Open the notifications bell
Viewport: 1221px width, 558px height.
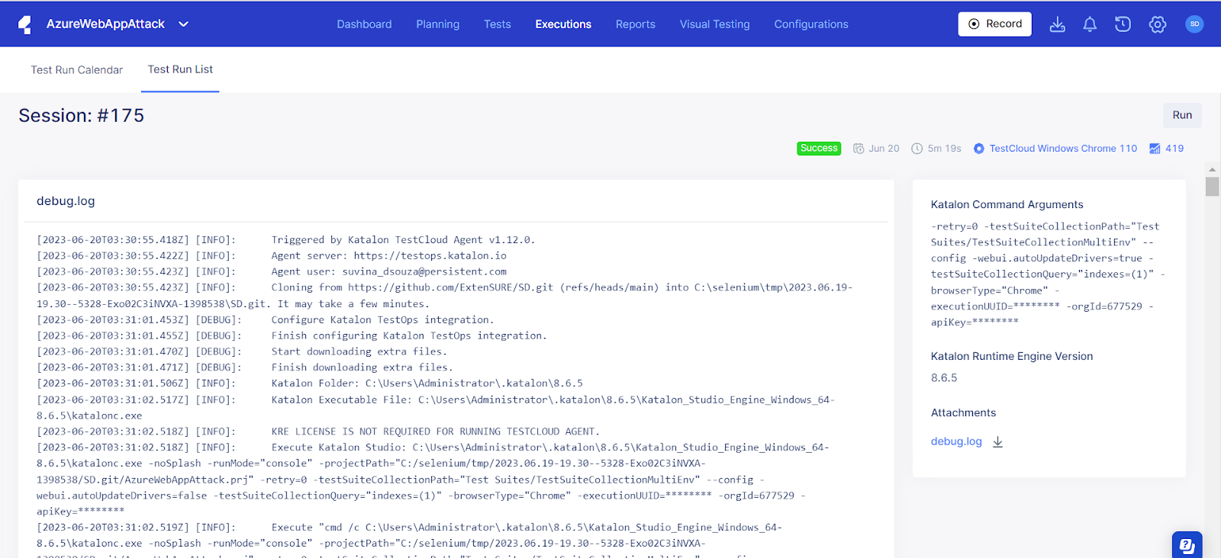click(1090, 24)
